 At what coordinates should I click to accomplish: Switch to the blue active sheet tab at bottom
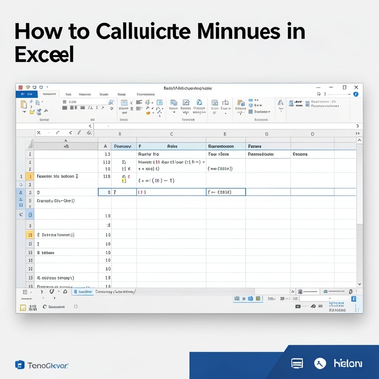(x=83, y=292)
